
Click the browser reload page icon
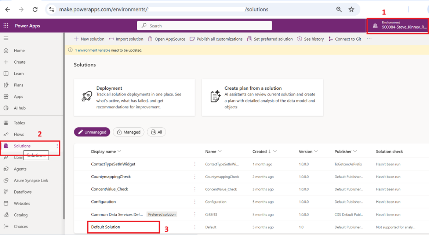[x=35, y=10]
